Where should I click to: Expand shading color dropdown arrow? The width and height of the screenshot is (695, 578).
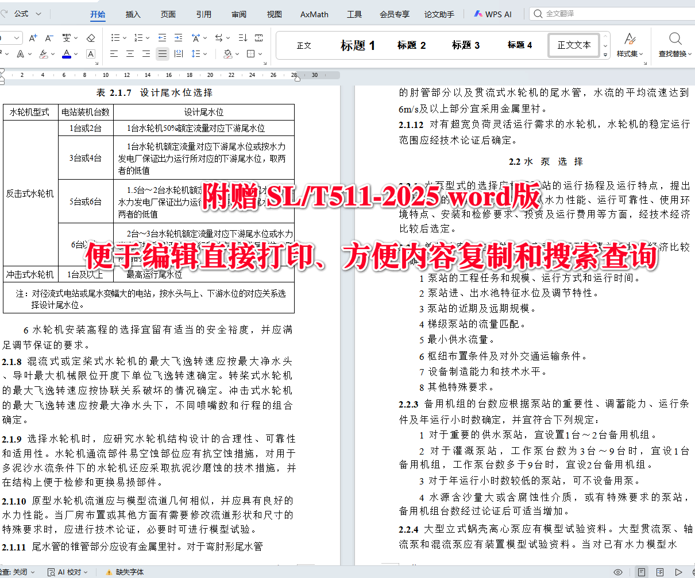point(237,55)
